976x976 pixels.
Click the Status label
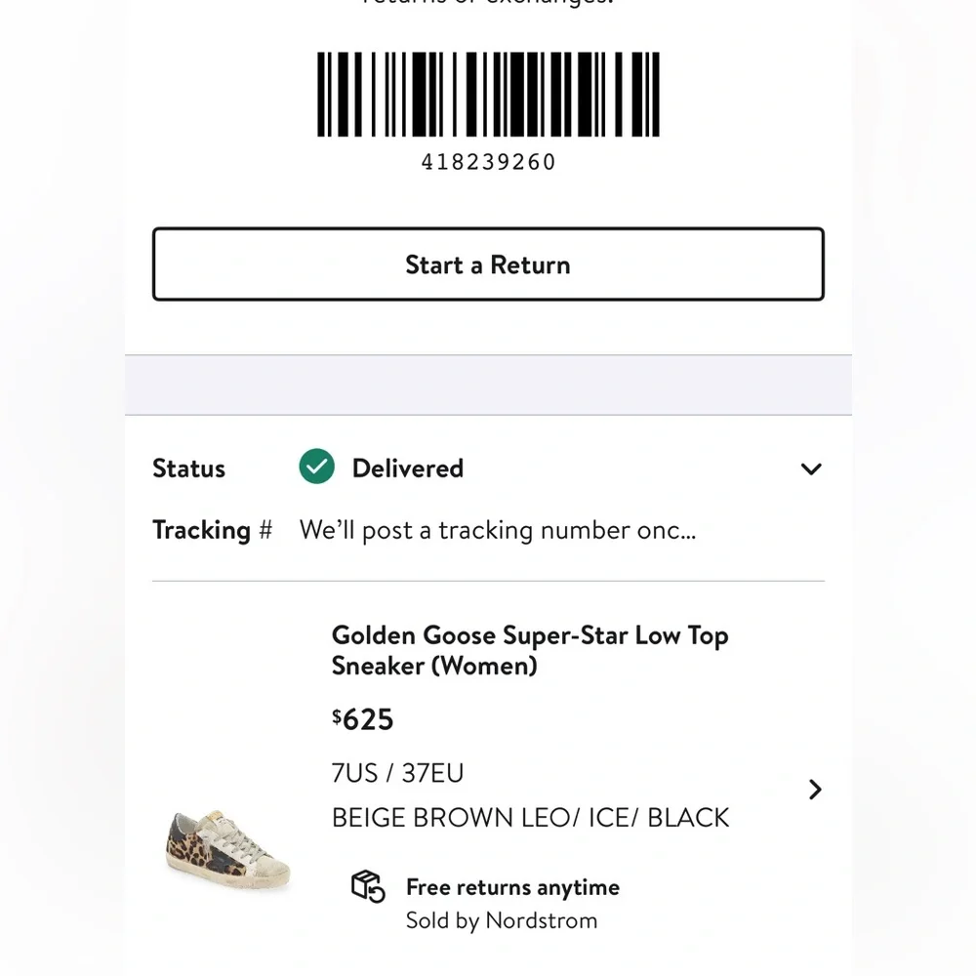pyautogui.click(x=188, y=468)
